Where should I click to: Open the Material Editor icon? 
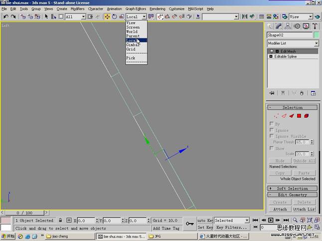(x=276, y=16)
